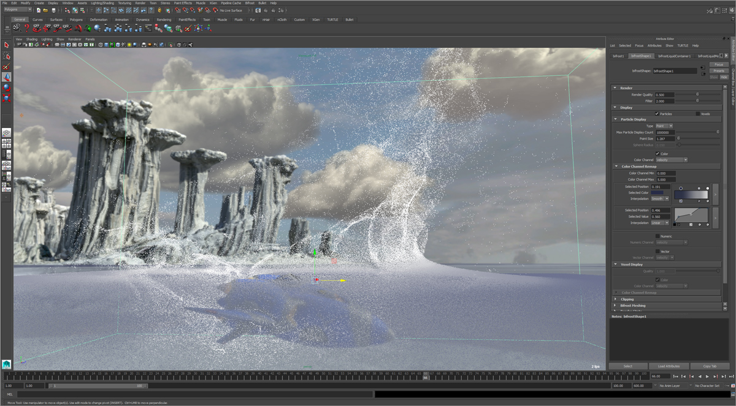The width and height of the screenshot is (736, 406).
Task: Enable the Voxels display checkbox
Action: click(698, 114)
